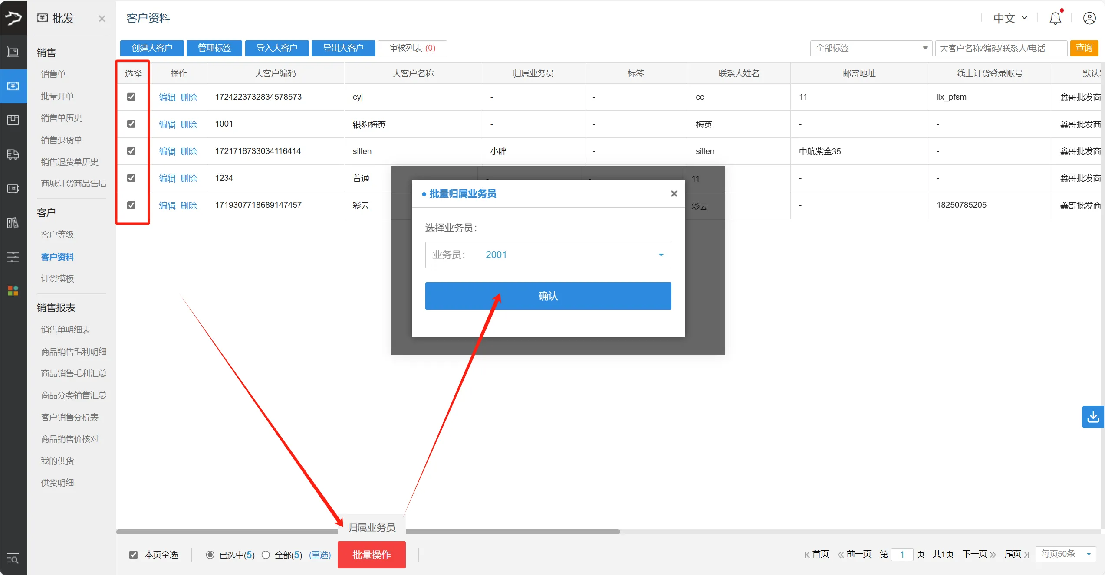This screenshot has width=1105, height=575.
Task: Click the notification bell icon
Action: point(1055,18)
